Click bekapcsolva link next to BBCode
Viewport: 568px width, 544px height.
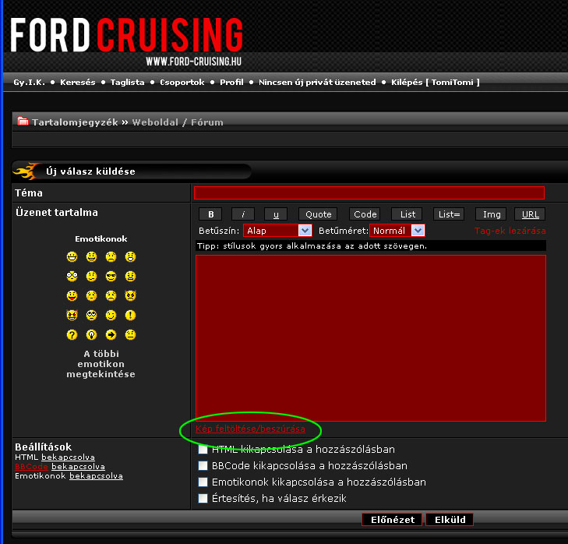tap(78, 466)
